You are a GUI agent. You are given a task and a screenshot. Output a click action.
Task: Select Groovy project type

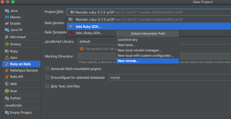(21, 44)
